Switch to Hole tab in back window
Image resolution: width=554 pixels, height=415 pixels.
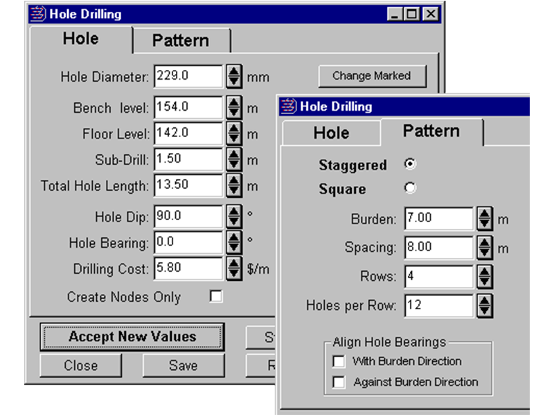81,39
